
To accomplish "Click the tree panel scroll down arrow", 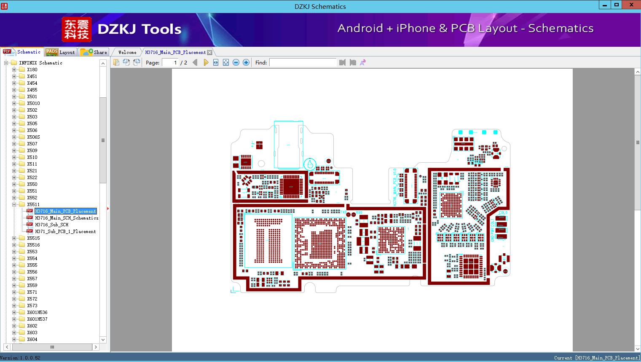I will point(103,340).
